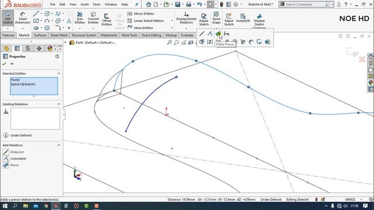Select Spline1@Sketch2 in Selected Entities

[23, 84]
